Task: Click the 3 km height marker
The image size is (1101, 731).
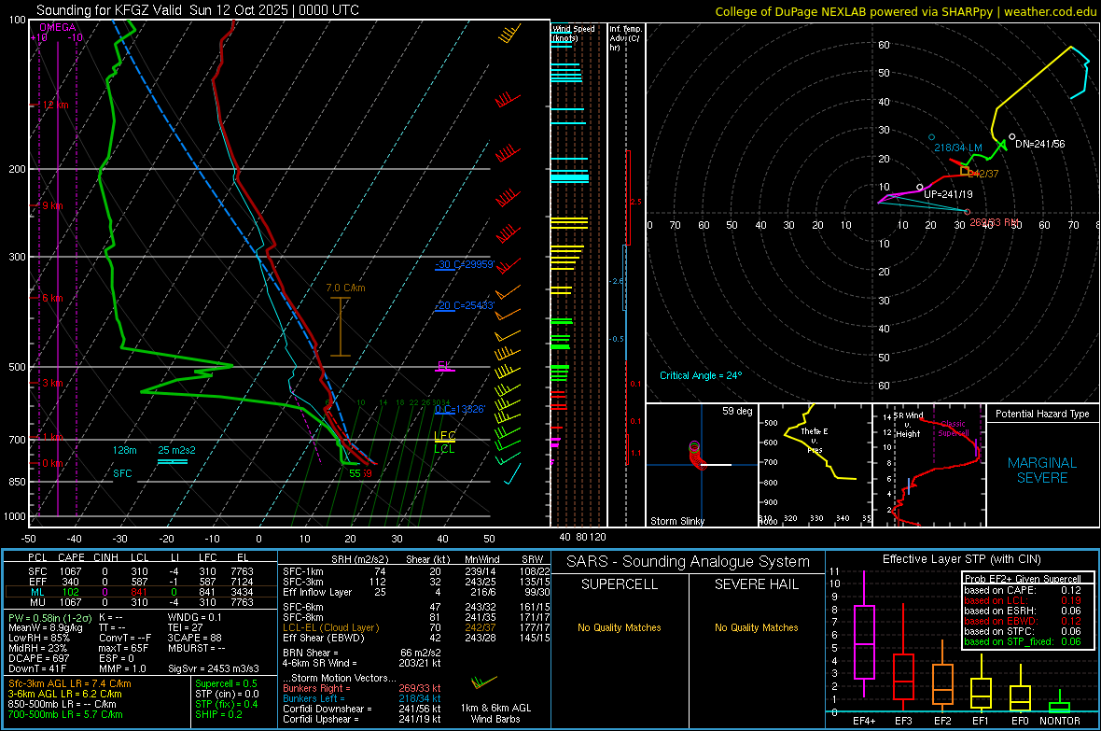Action: tap(52, 383)
